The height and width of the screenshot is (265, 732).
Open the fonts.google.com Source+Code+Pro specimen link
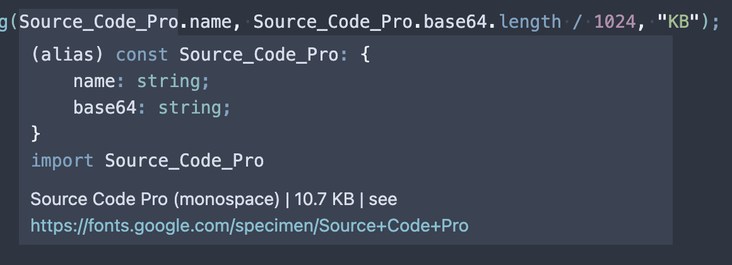click(249, 226)
